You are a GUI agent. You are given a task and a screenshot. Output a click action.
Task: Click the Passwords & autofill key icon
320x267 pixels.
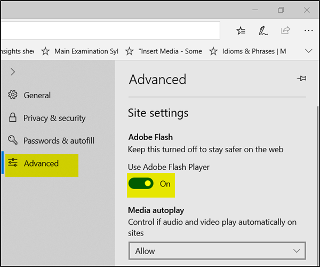[13, 141]
